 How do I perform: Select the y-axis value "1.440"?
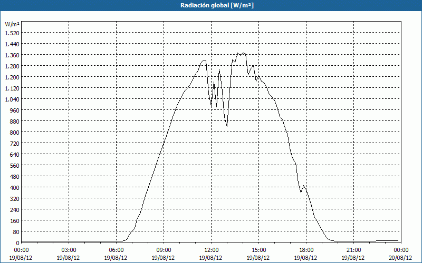click(x=12, y=44)
